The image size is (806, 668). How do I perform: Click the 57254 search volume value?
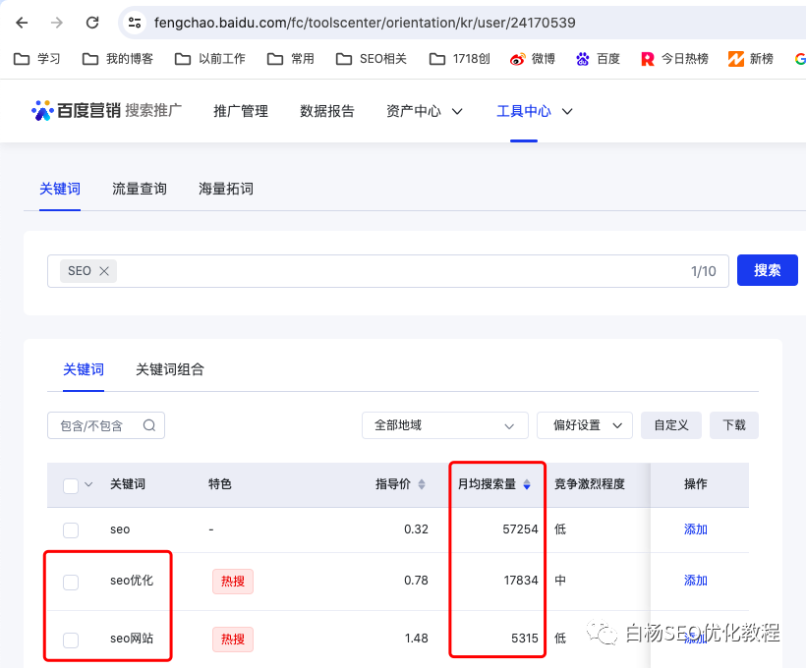click(520, 529)
